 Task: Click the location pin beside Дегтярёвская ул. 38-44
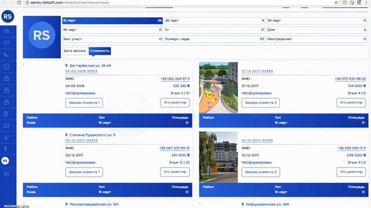click(x=67, y=65)
